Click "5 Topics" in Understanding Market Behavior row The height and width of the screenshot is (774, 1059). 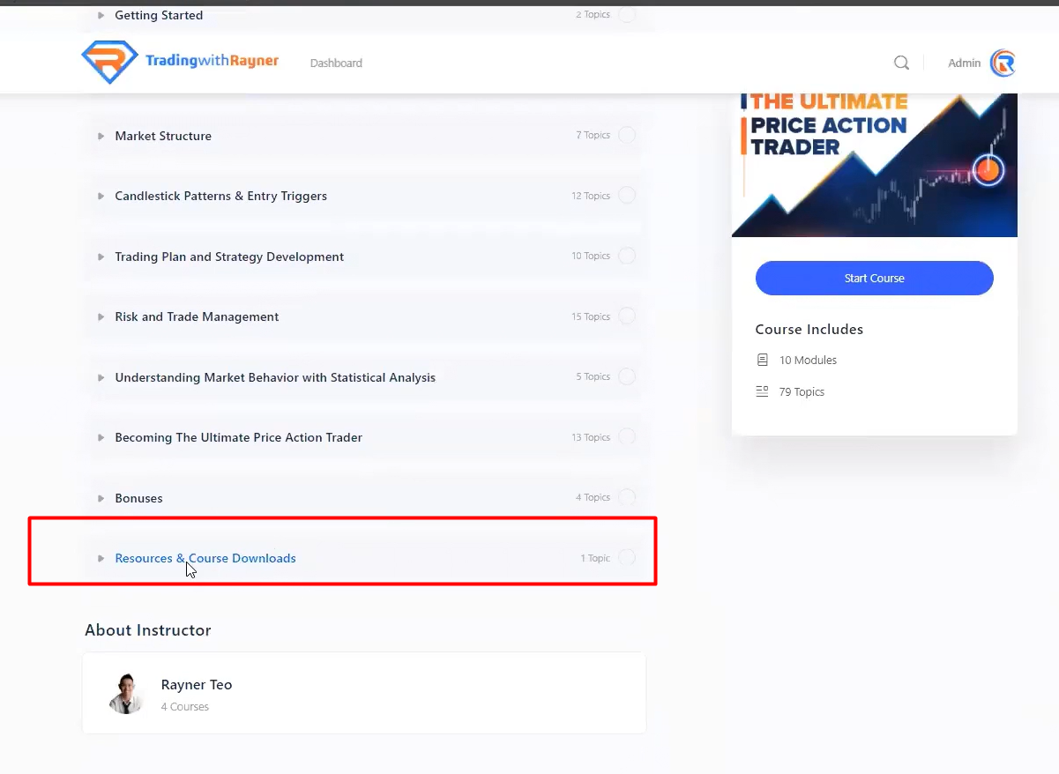point(593,376)
